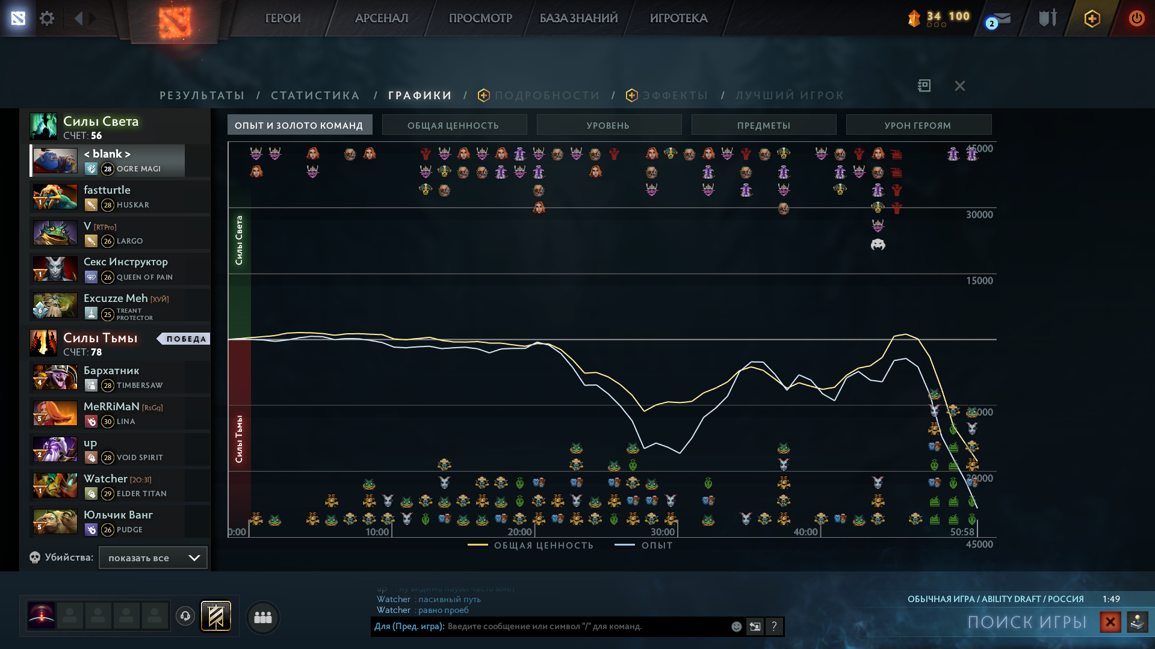Select the Largo hero portrait
1155x649 pixels.
click(x=55, y=233)
